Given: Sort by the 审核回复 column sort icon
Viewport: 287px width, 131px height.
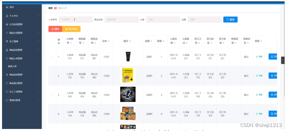Looking at the screenshot, I should point(236,43).
